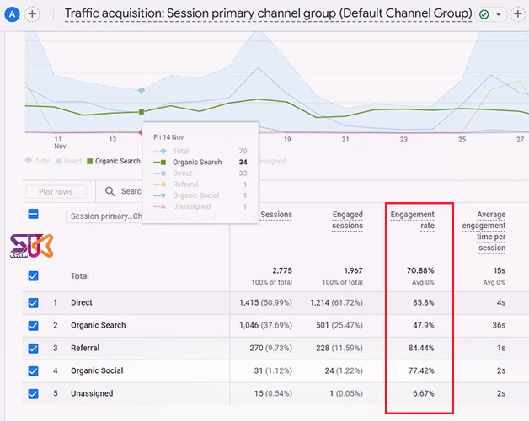Toggle the Total series legend icon

pyautogui.click(x=29, y=161)
